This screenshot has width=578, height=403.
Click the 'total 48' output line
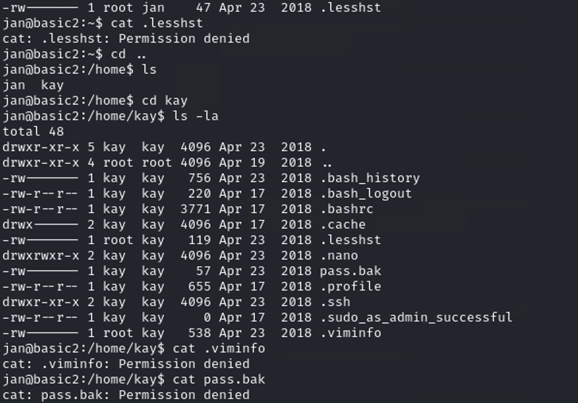33,132
